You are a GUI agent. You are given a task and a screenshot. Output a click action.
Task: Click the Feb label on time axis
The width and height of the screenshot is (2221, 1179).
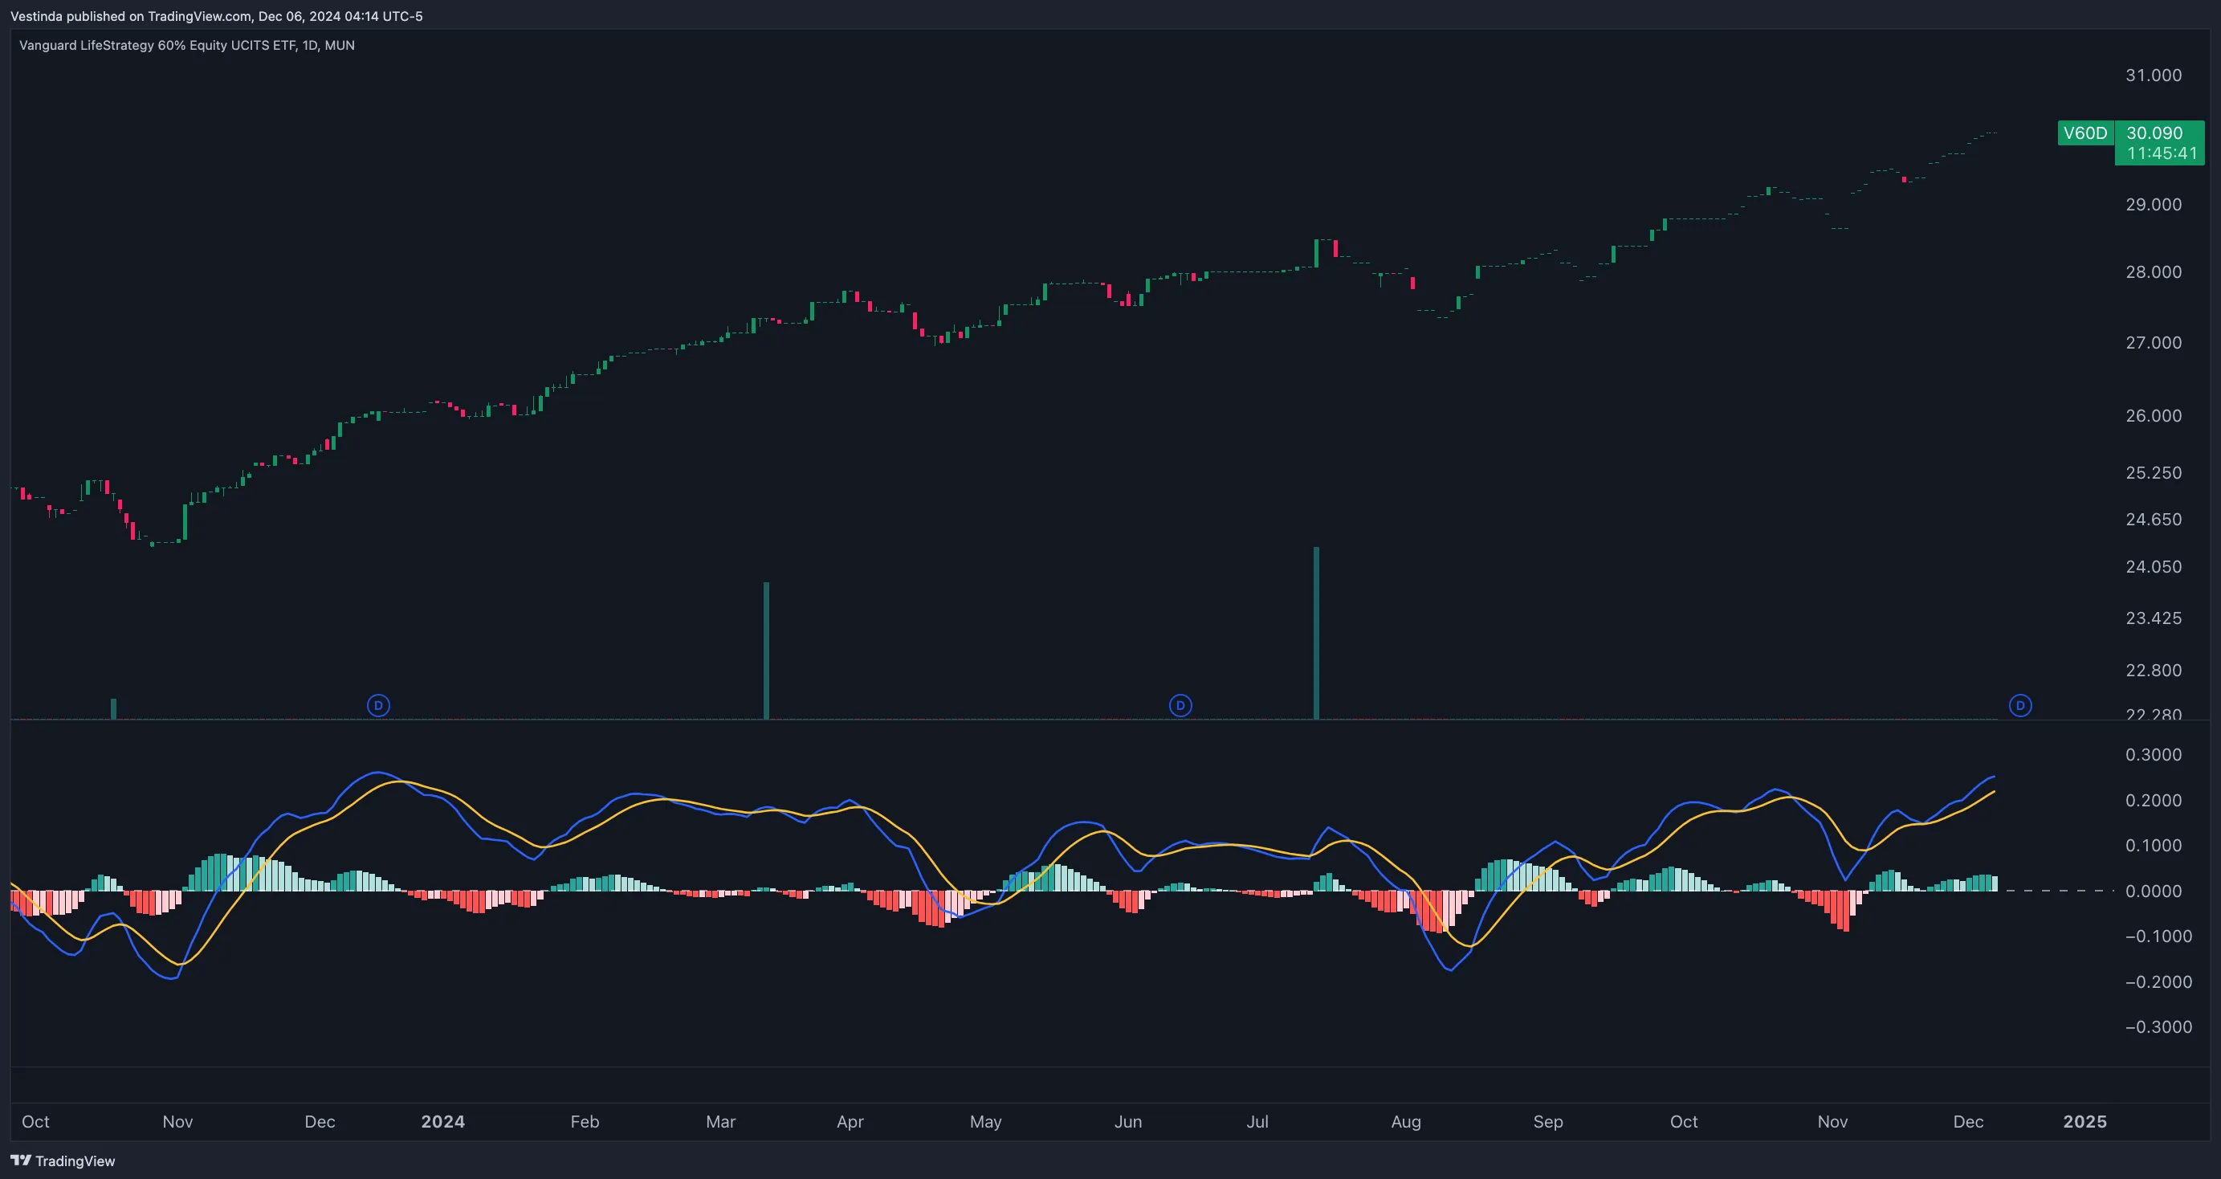click(585, 1121)
